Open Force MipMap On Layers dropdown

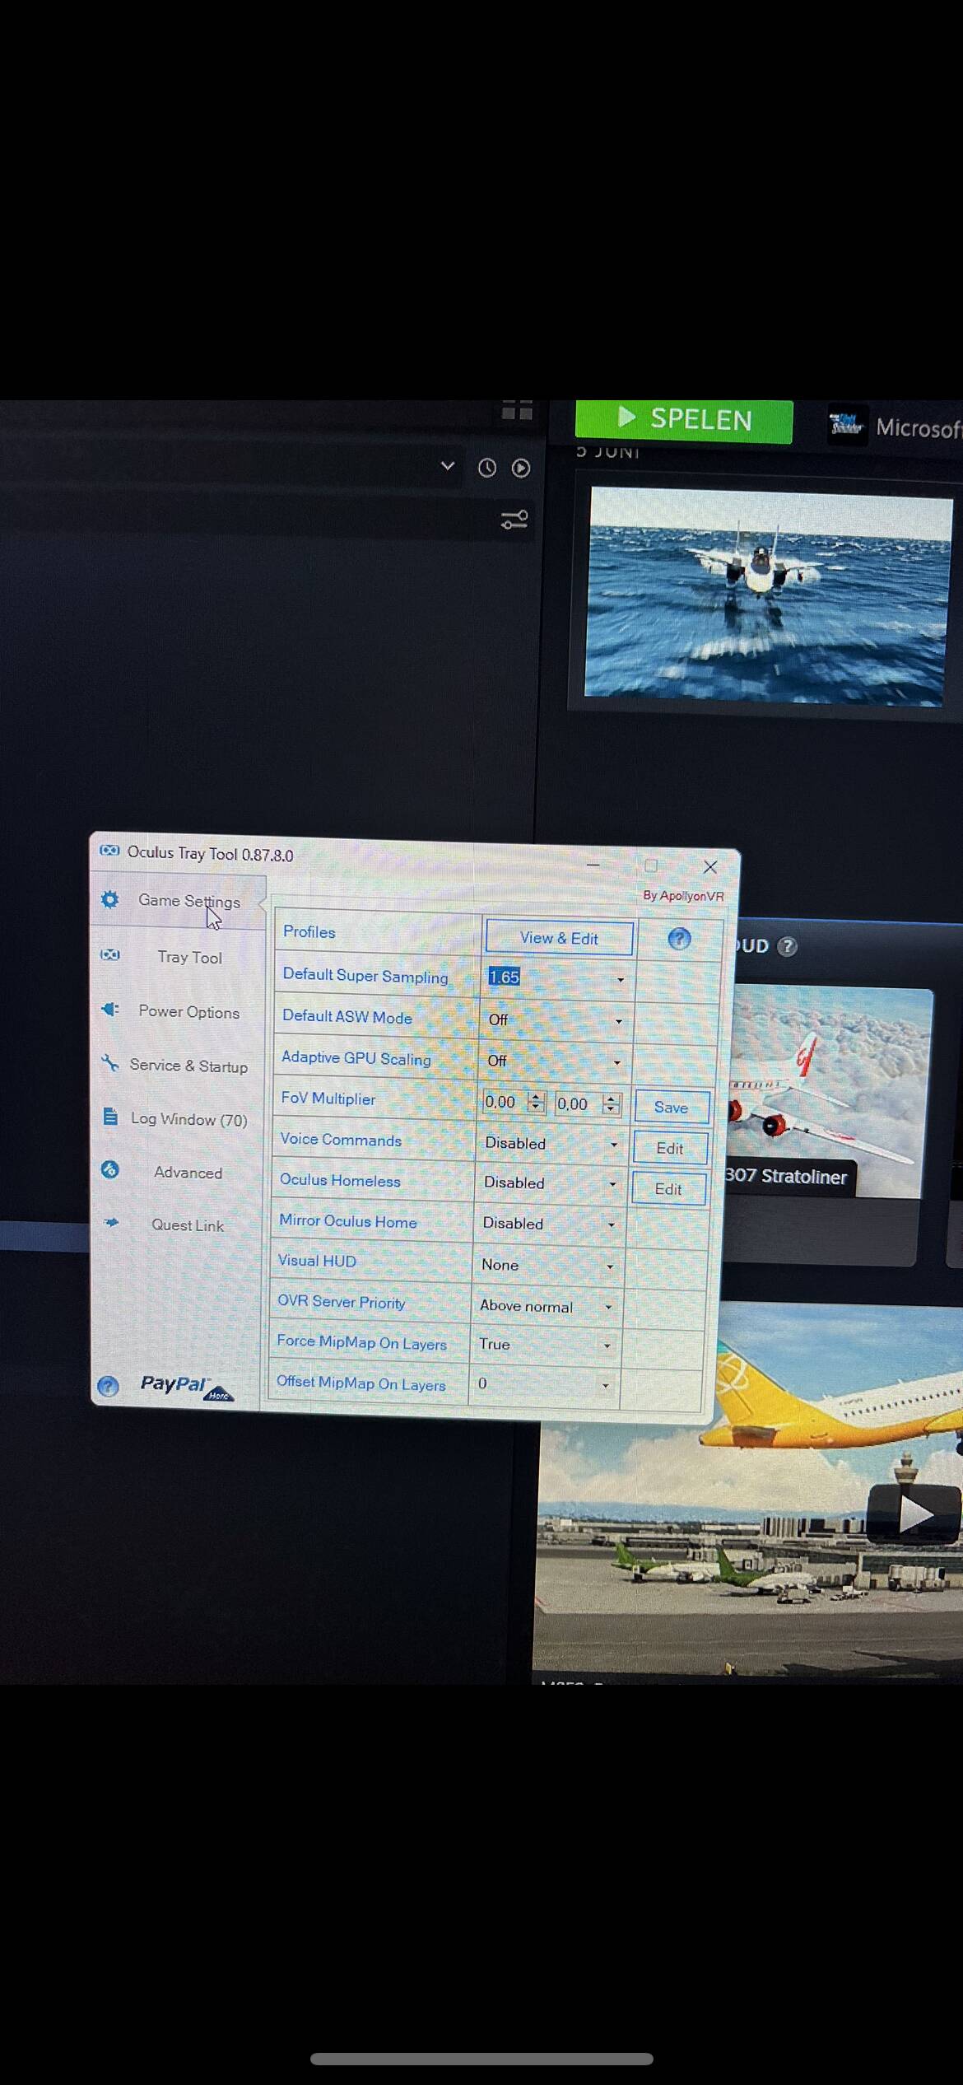[x=545, y=1345]
